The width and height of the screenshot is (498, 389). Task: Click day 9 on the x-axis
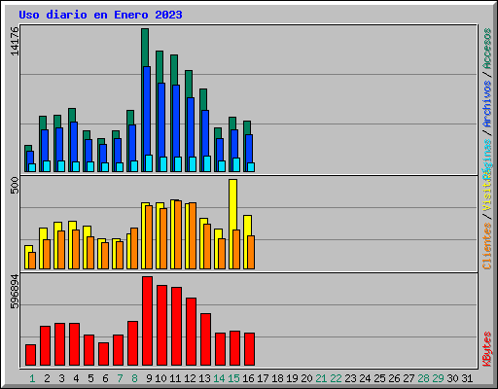point(149,378)
